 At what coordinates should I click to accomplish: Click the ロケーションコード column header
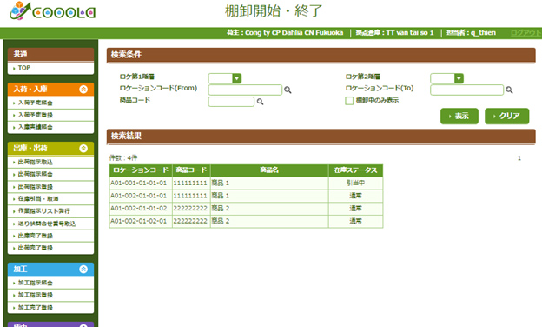click(141, 170)
